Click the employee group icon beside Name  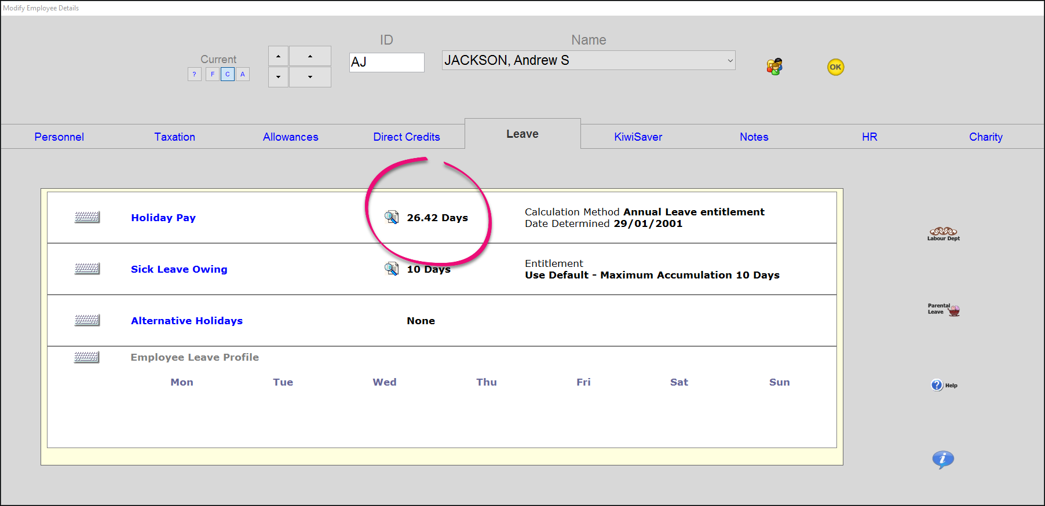pyautogui.click(x=774, y=67)
